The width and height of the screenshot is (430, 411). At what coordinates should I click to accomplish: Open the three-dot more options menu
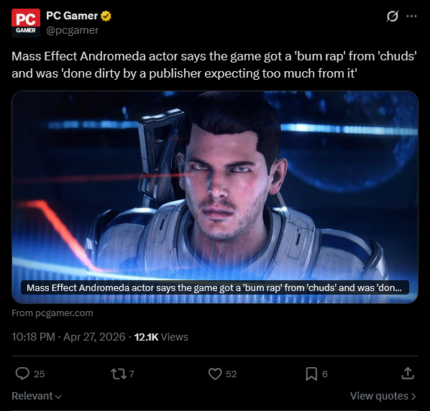point(411,16)
